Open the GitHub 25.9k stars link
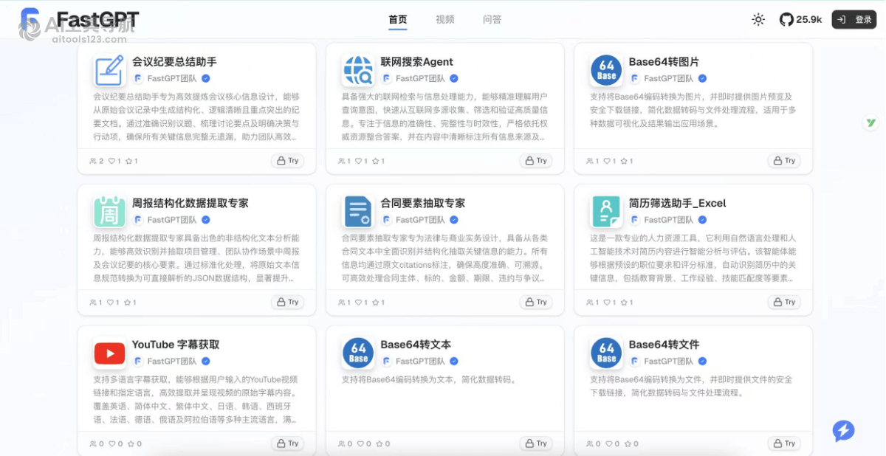886x456 pixels. tap(801, 20)
